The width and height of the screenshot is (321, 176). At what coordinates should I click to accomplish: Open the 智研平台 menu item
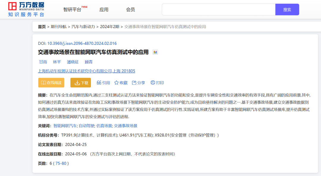[x=72, y=9]
